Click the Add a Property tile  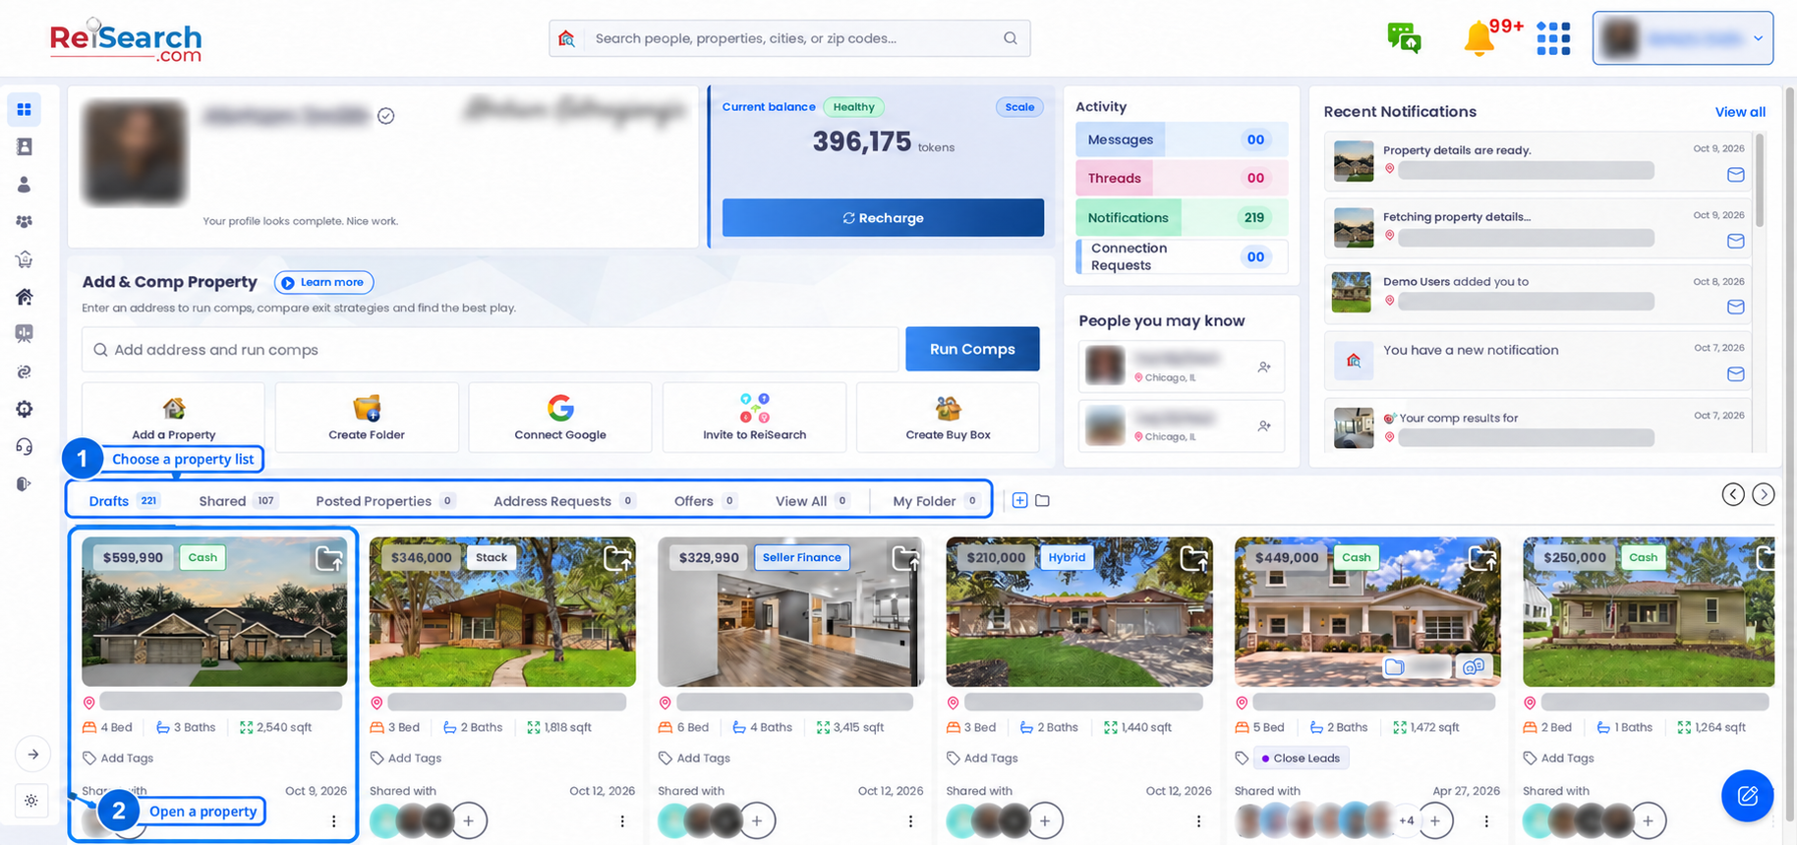point(173,417)
